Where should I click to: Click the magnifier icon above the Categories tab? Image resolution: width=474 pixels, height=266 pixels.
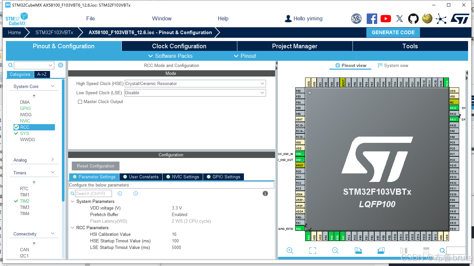tap(11, 65)
